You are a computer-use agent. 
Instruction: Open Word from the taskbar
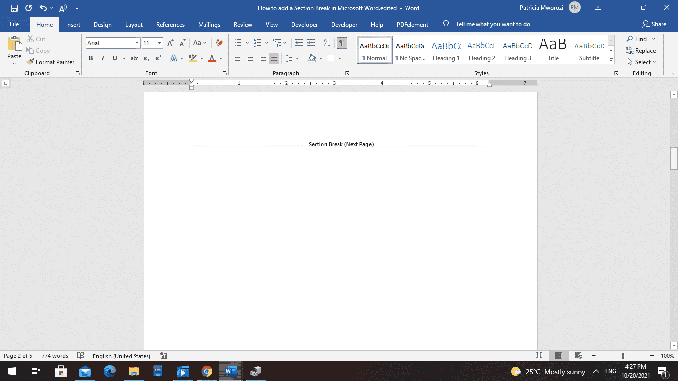(x=230, y=371)
